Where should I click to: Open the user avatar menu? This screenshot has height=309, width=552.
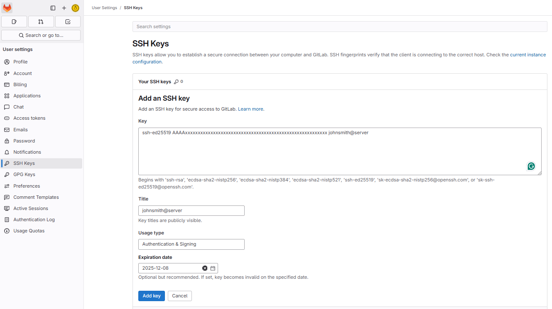point(75,8)
